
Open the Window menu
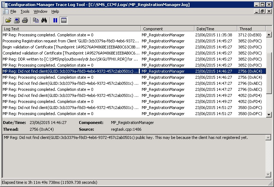coord(40,11)
